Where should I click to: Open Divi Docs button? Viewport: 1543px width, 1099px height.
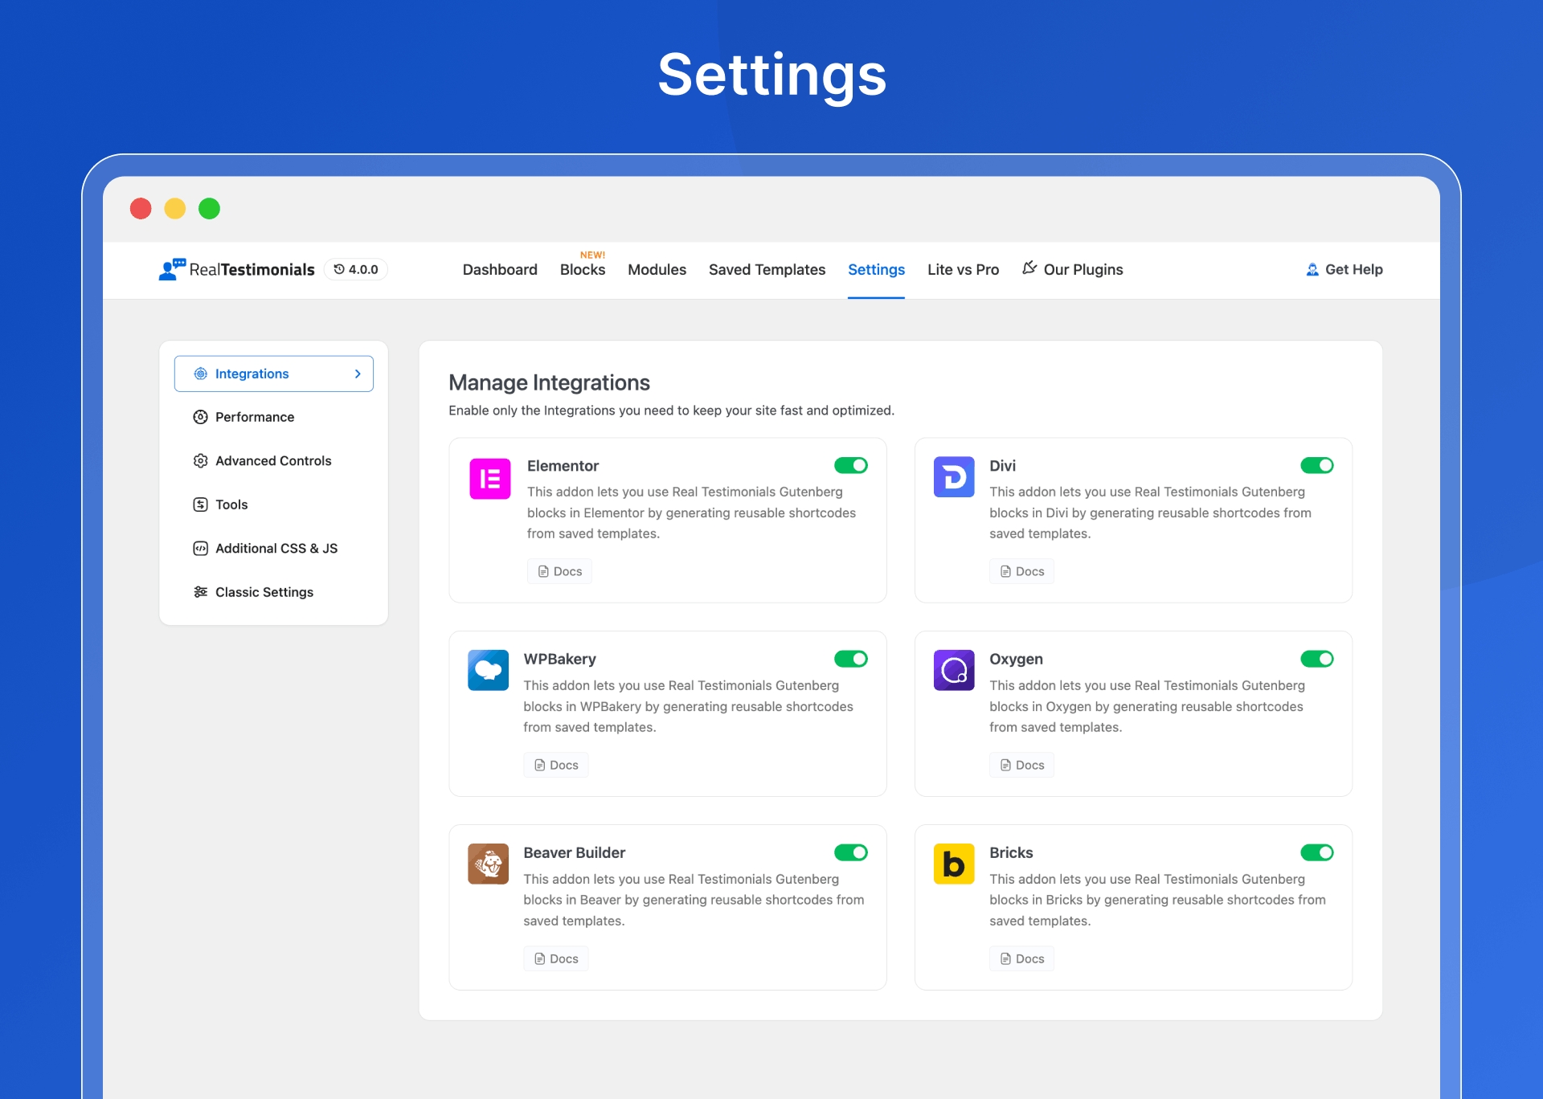(1021, 571)
